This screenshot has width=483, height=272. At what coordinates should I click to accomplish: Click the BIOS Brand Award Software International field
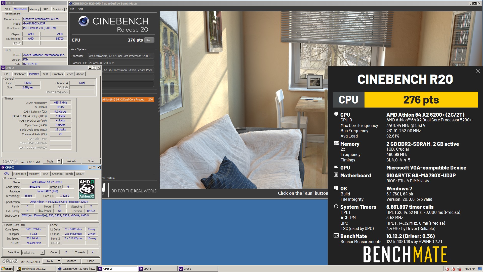(45, 55)
